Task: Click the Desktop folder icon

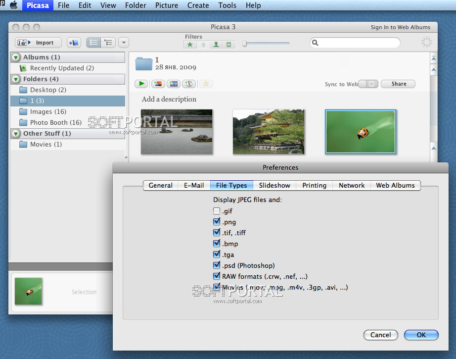Action: (23, 90)
